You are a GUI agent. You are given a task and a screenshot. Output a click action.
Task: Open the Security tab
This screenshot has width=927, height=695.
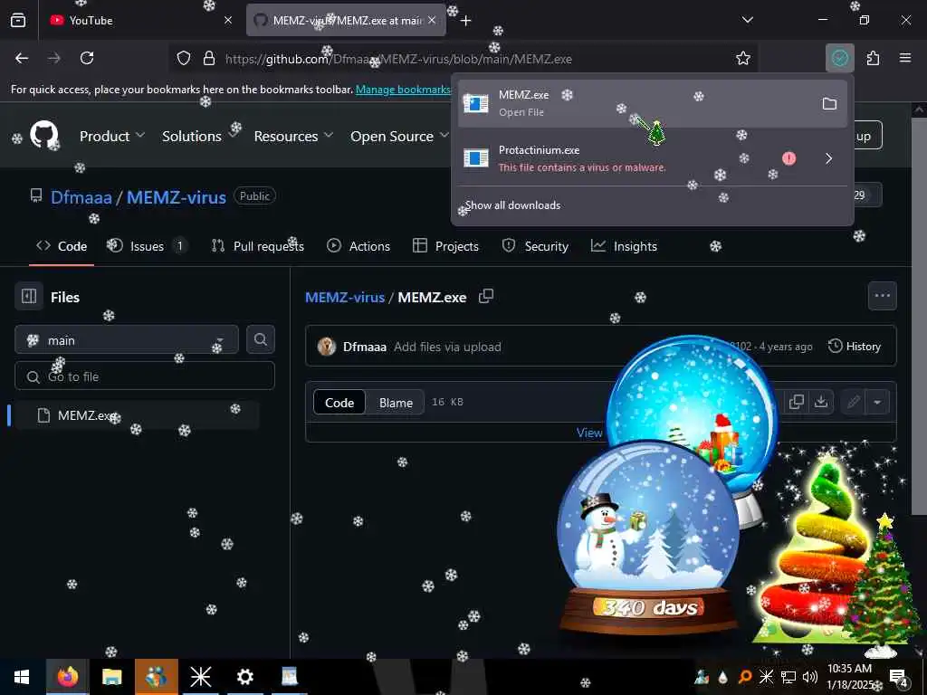pos(535,246)
